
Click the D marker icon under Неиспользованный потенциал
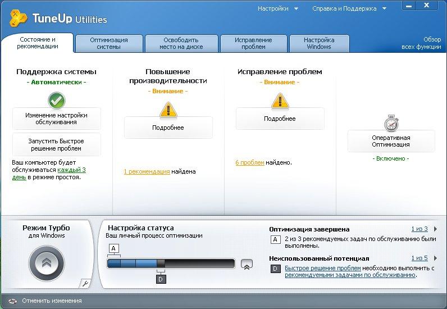point(275,269)
